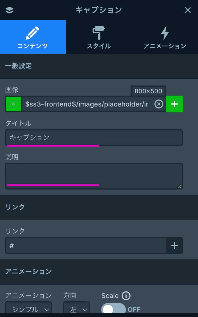
Task: Open the 方向 direction dropdown
Action: tap(76, 309)
